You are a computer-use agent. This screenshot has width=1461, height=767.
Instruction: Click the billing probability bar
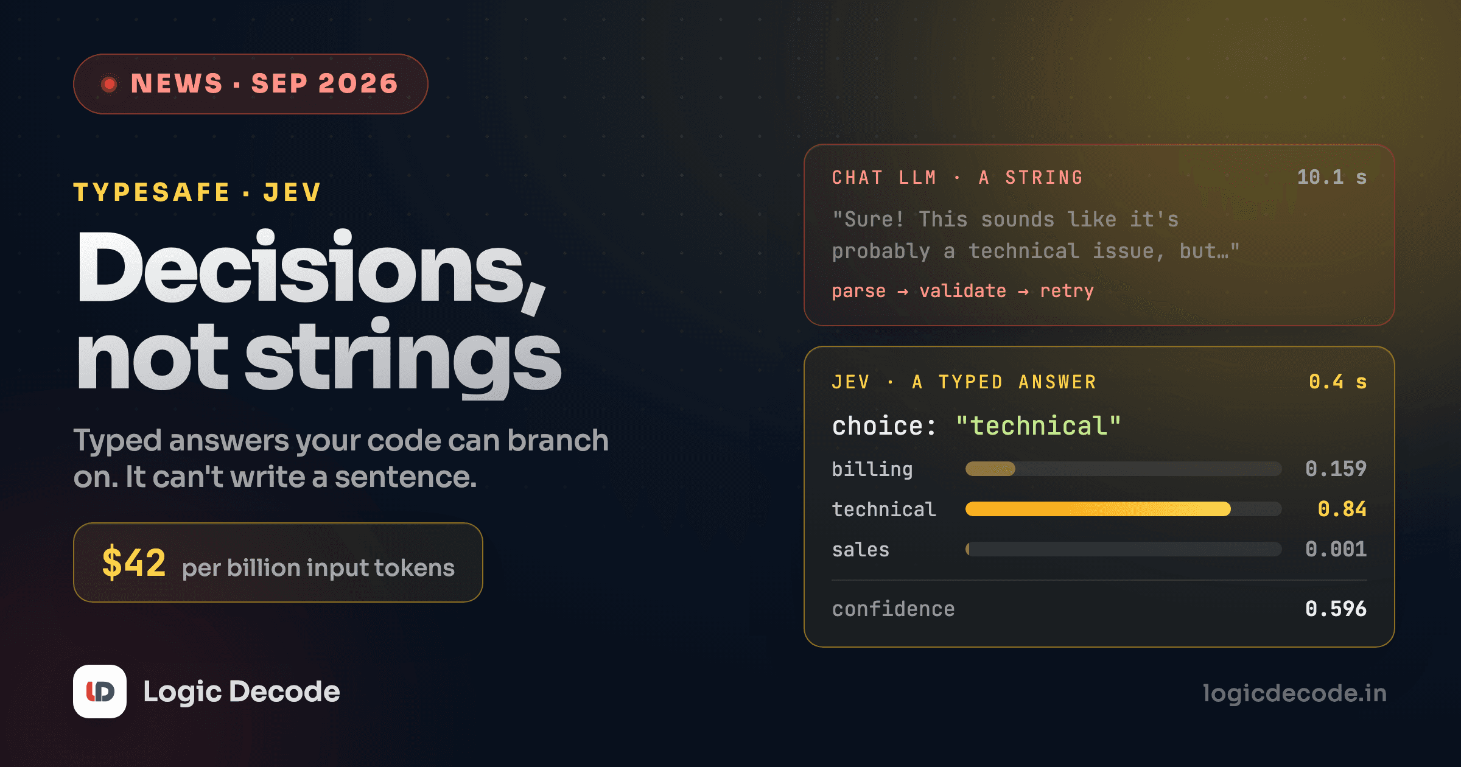pos(1124,469)
